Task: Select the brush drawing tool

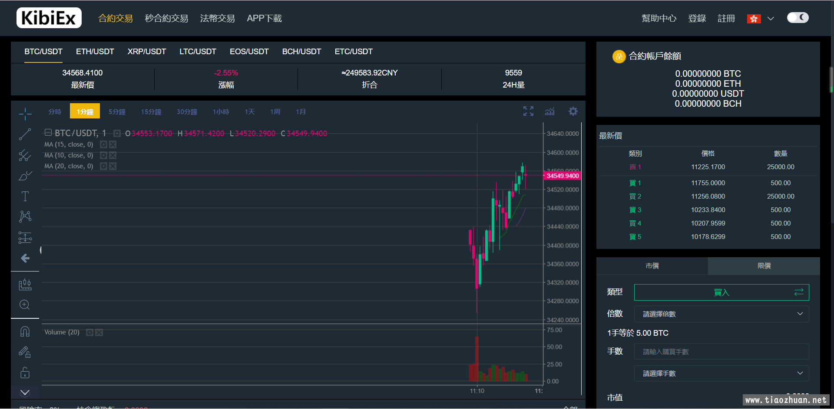Action: point(25,176)
